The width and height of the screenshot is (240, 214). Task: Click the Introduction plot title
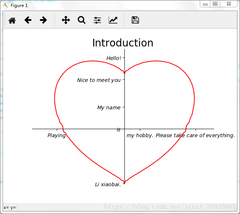(123, 43)
